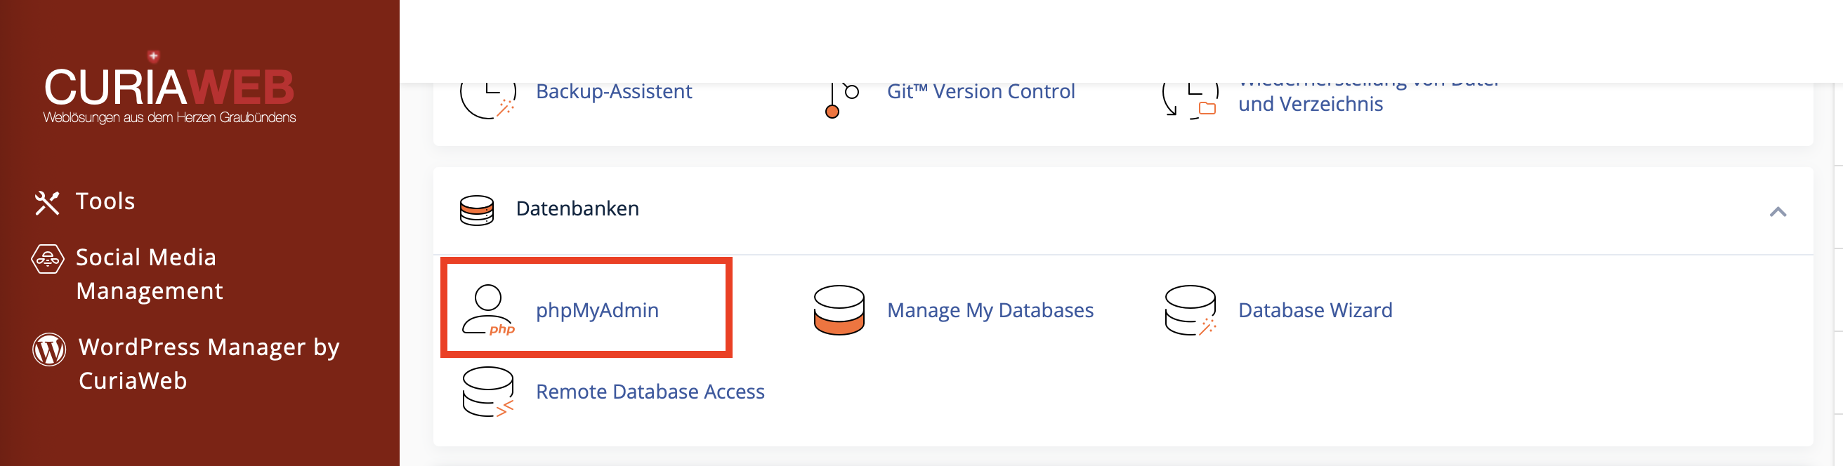Click the CuriaWeb logo
Screen dimensions: 1843x466
169,88
